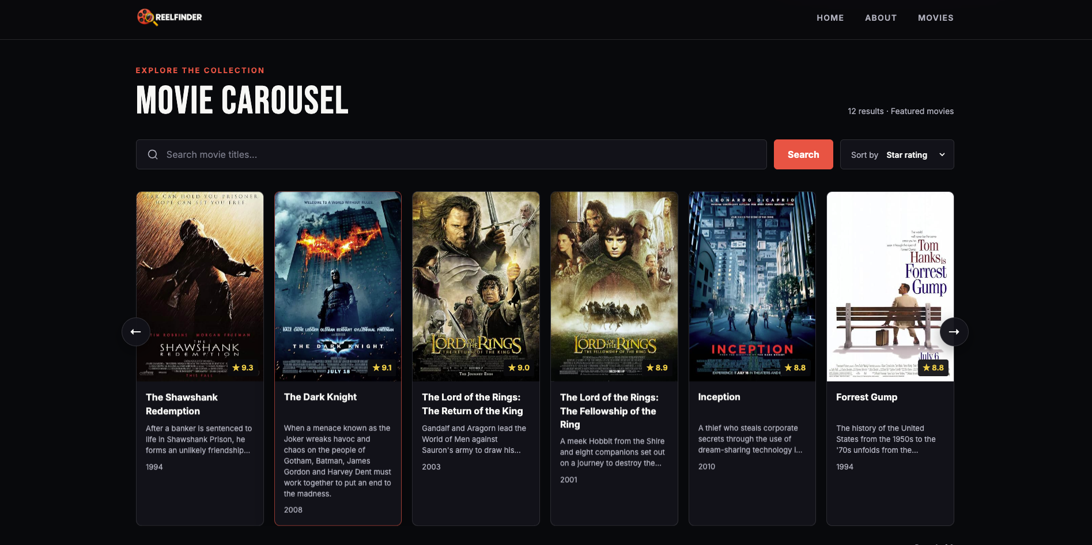Click the year 2001 text

click(569, 479)
